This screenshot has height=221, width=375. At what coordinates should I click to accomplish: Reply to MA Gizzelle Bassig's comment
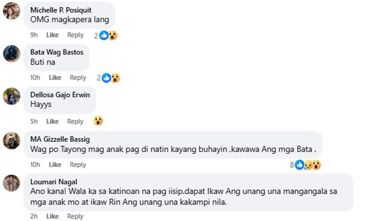point(77,165)
